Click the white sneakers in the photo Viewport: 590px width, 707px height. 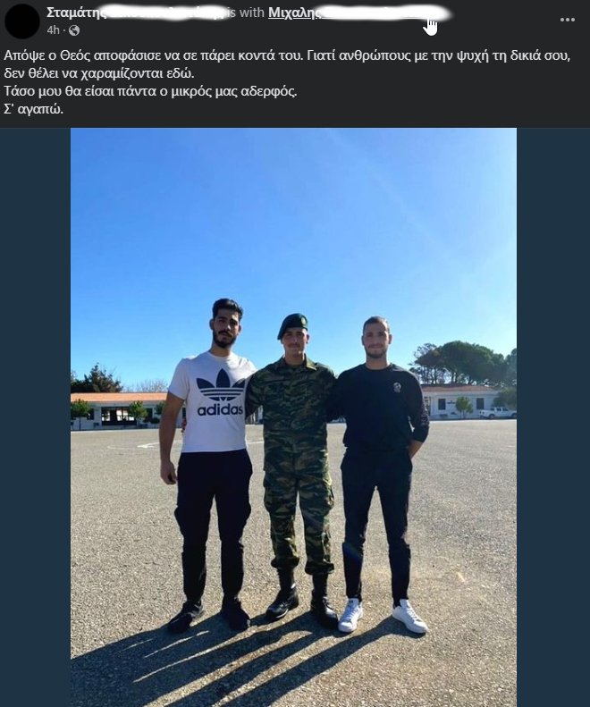tap(383, 616)
